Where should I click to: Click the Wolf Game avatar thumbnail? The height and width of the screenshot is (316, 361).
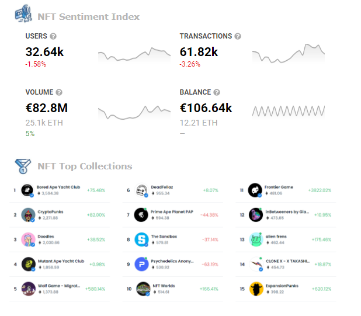coord(28,289)
